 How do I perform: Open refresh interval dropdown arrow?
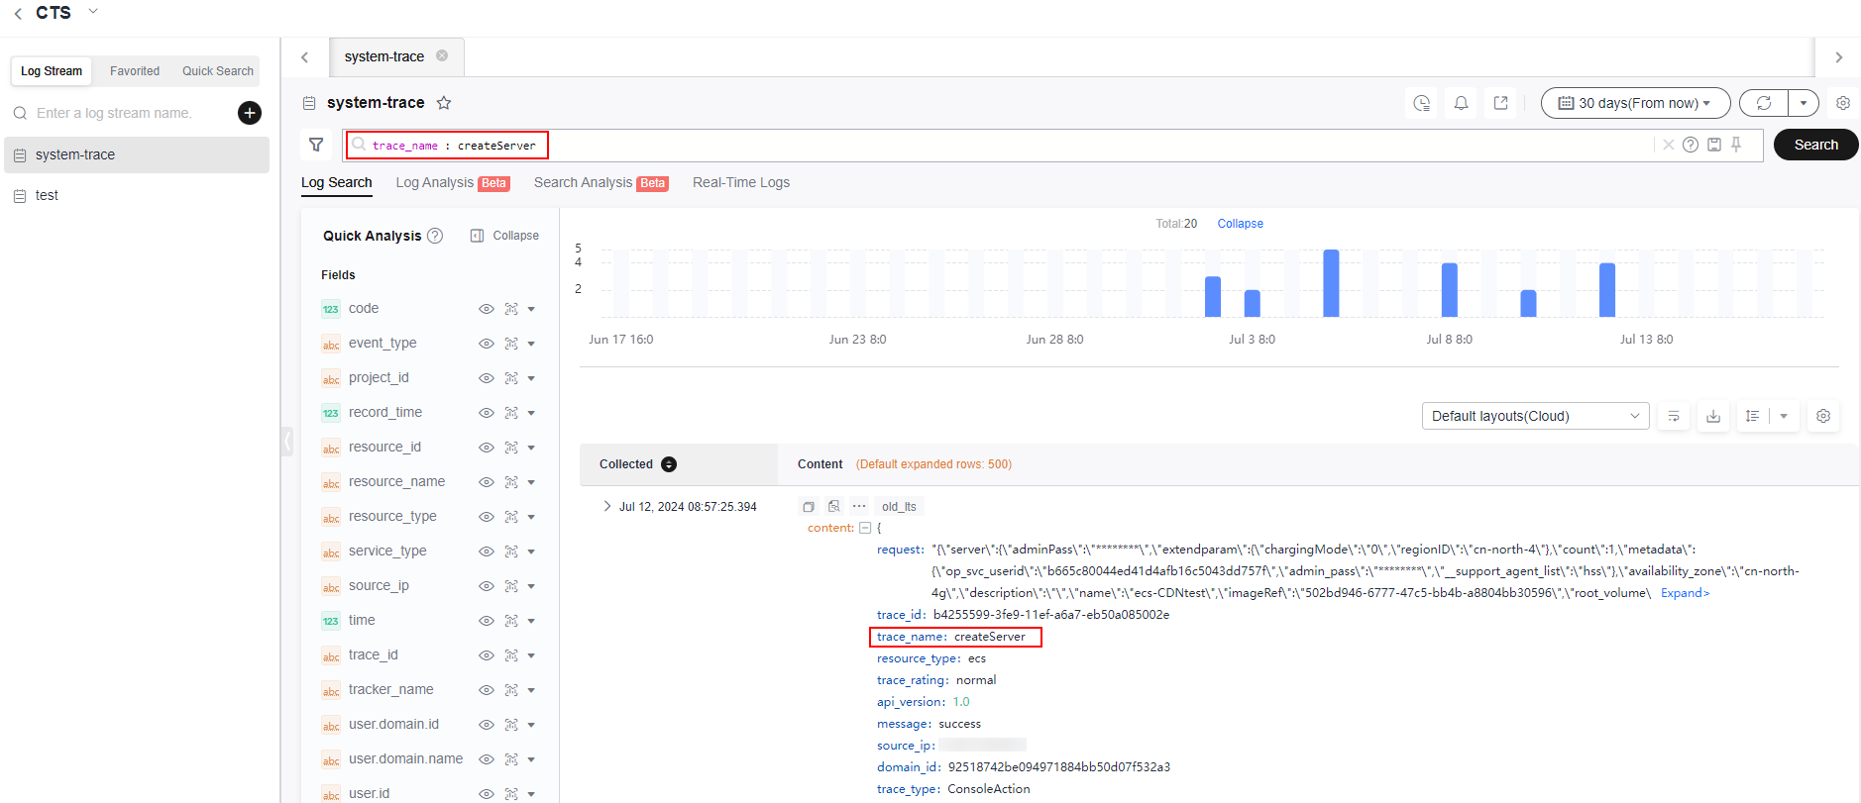[1804, 103]
